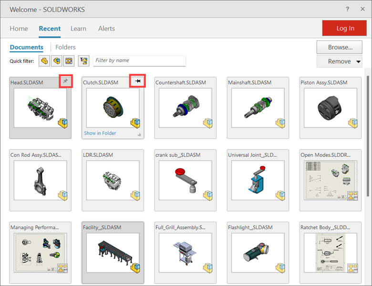Click assembly type icon on Piston Assy card
The width and height of the screenshot is (372, 286).
pos(353,123)
